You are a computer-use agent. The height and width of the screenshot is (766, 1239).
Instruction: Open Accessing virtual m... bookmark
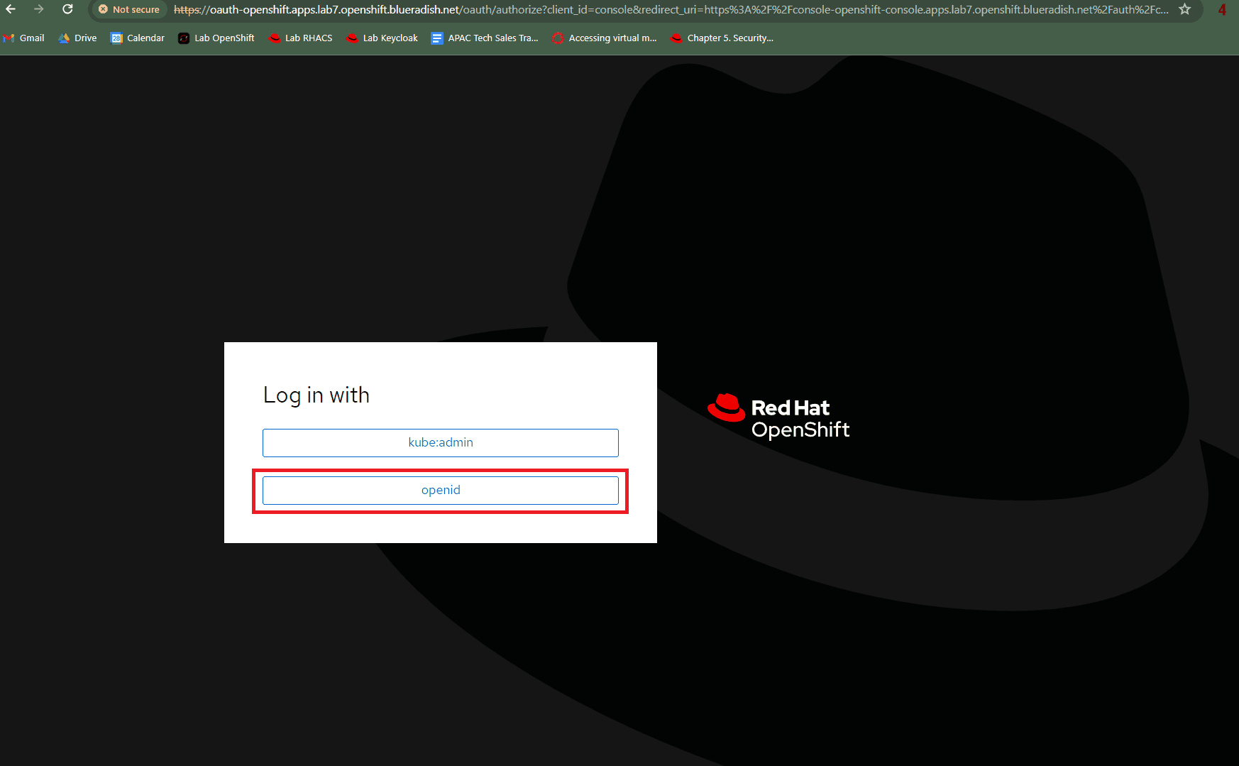(x=605, y=38)
